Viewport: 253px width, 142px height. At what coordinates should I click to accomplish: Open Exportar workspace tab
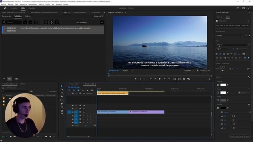click(x=32, y=8)
